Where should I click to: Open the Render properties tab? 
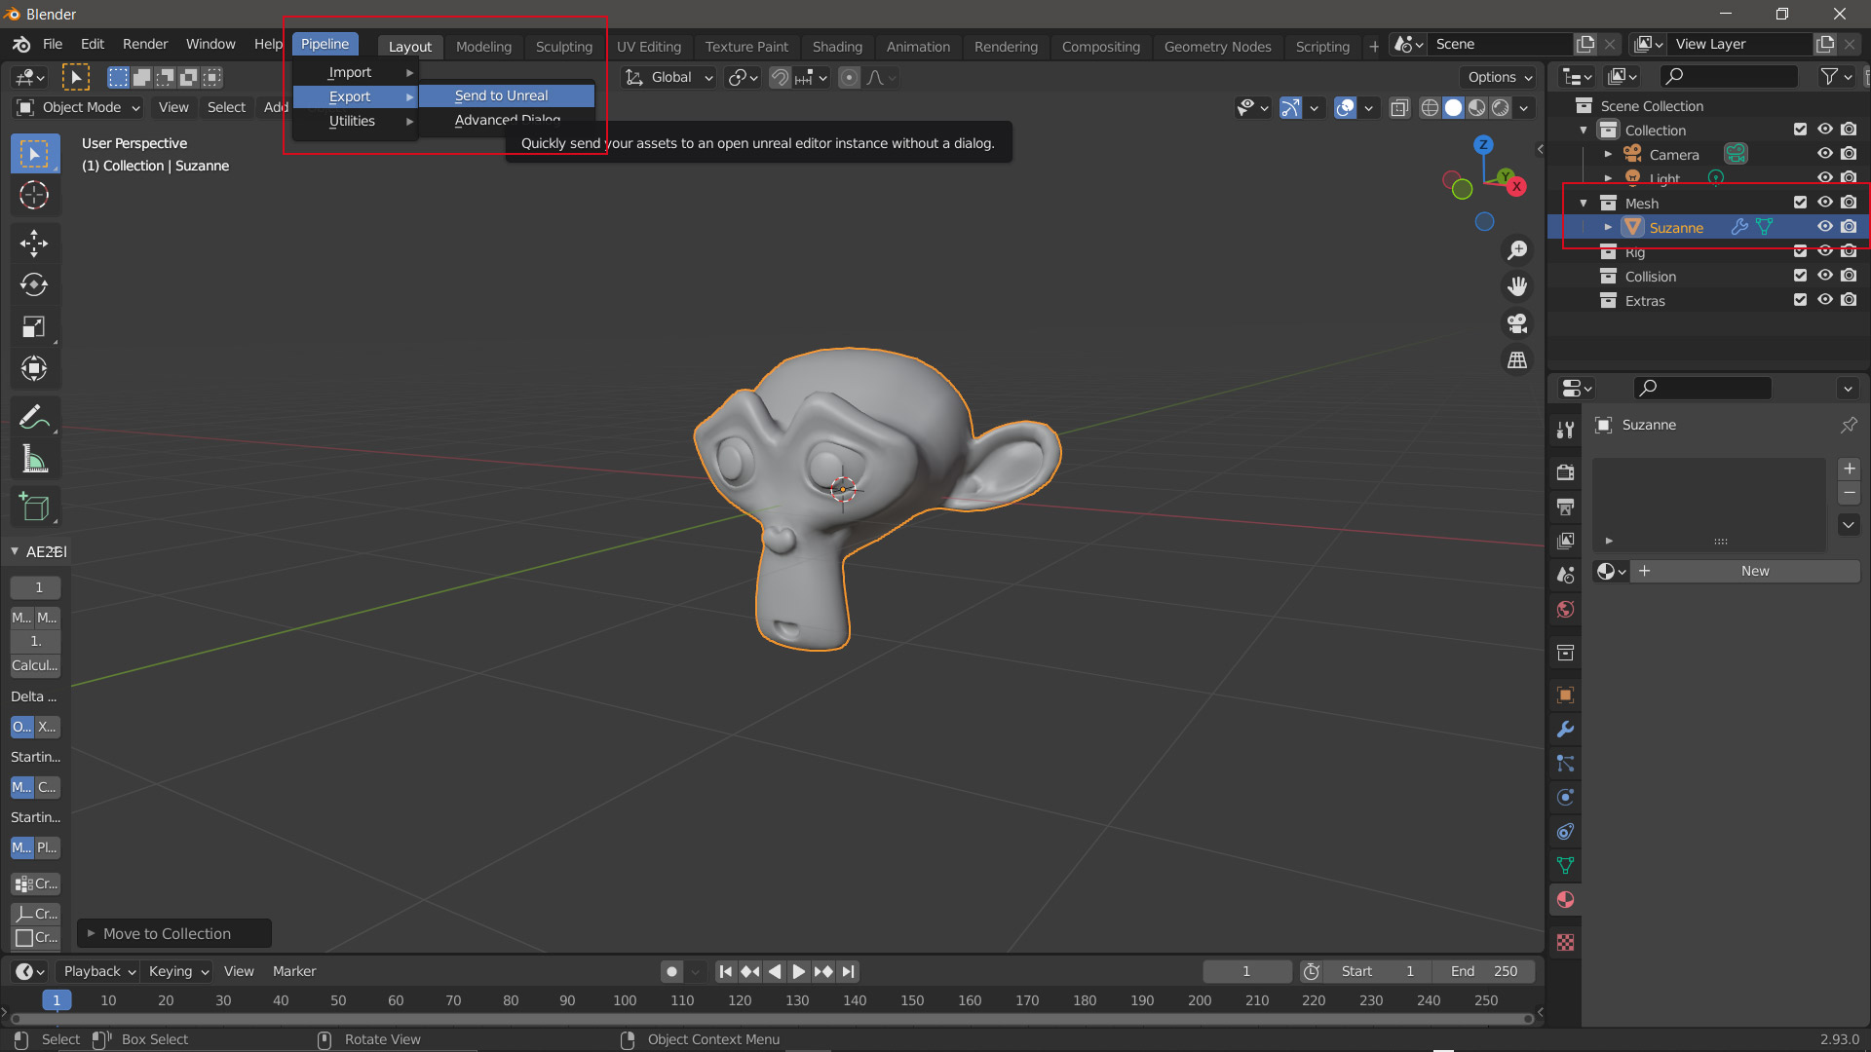click(x=1565, y=472)
